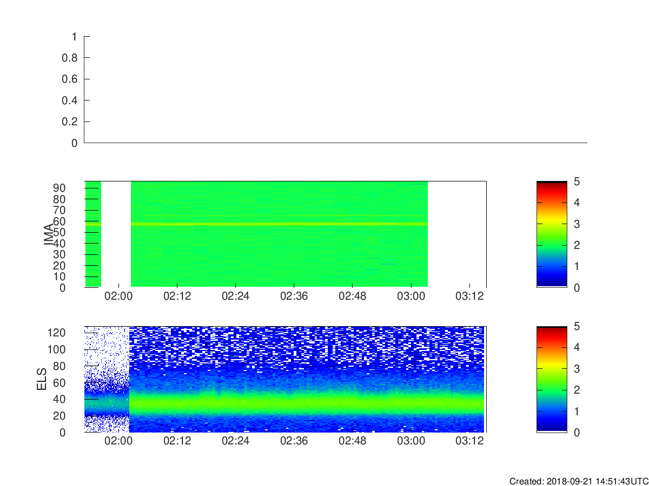Click the ELS panel color bar
The height and width of the screenshot is (486, 649).
tap(552, 379)
